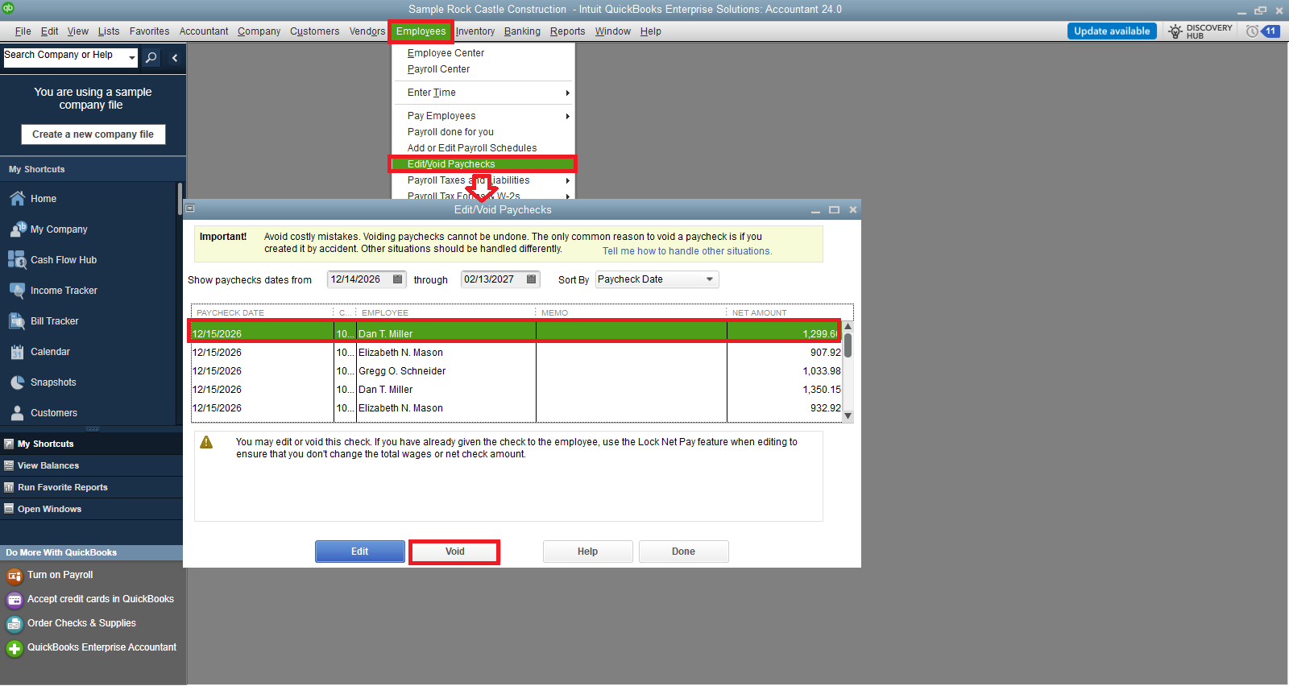Click the Turn on Payroll icon
Image resolution: width=1289 pixels, height=686 pixels.
tap(15, 576)
